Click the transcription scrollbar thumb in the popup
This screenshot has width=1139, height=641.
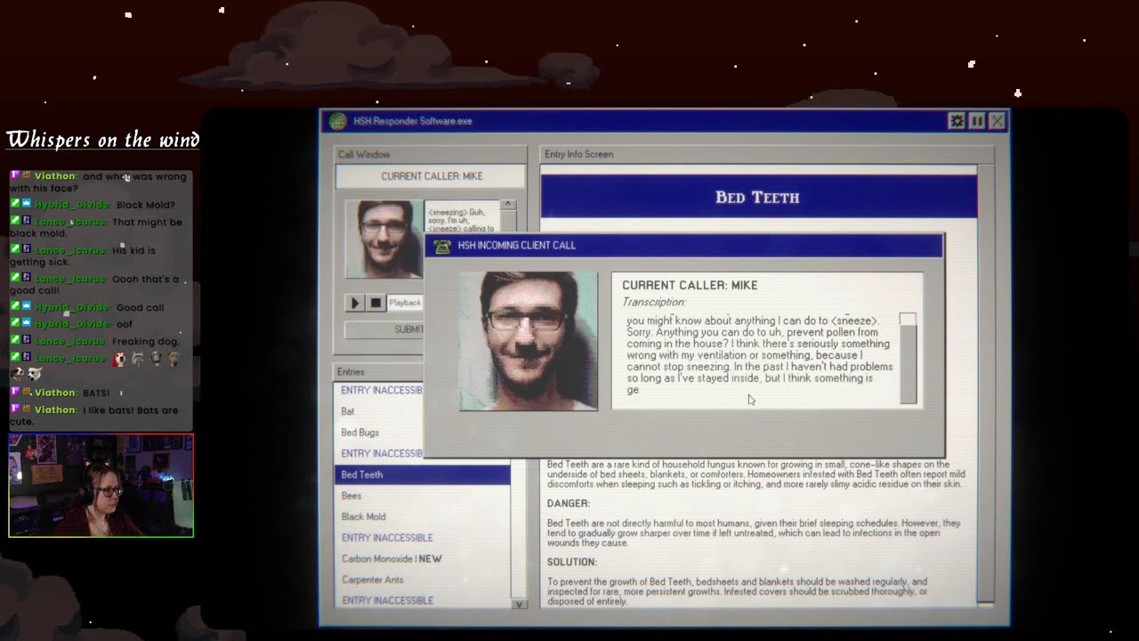click(x=908, y=365)
